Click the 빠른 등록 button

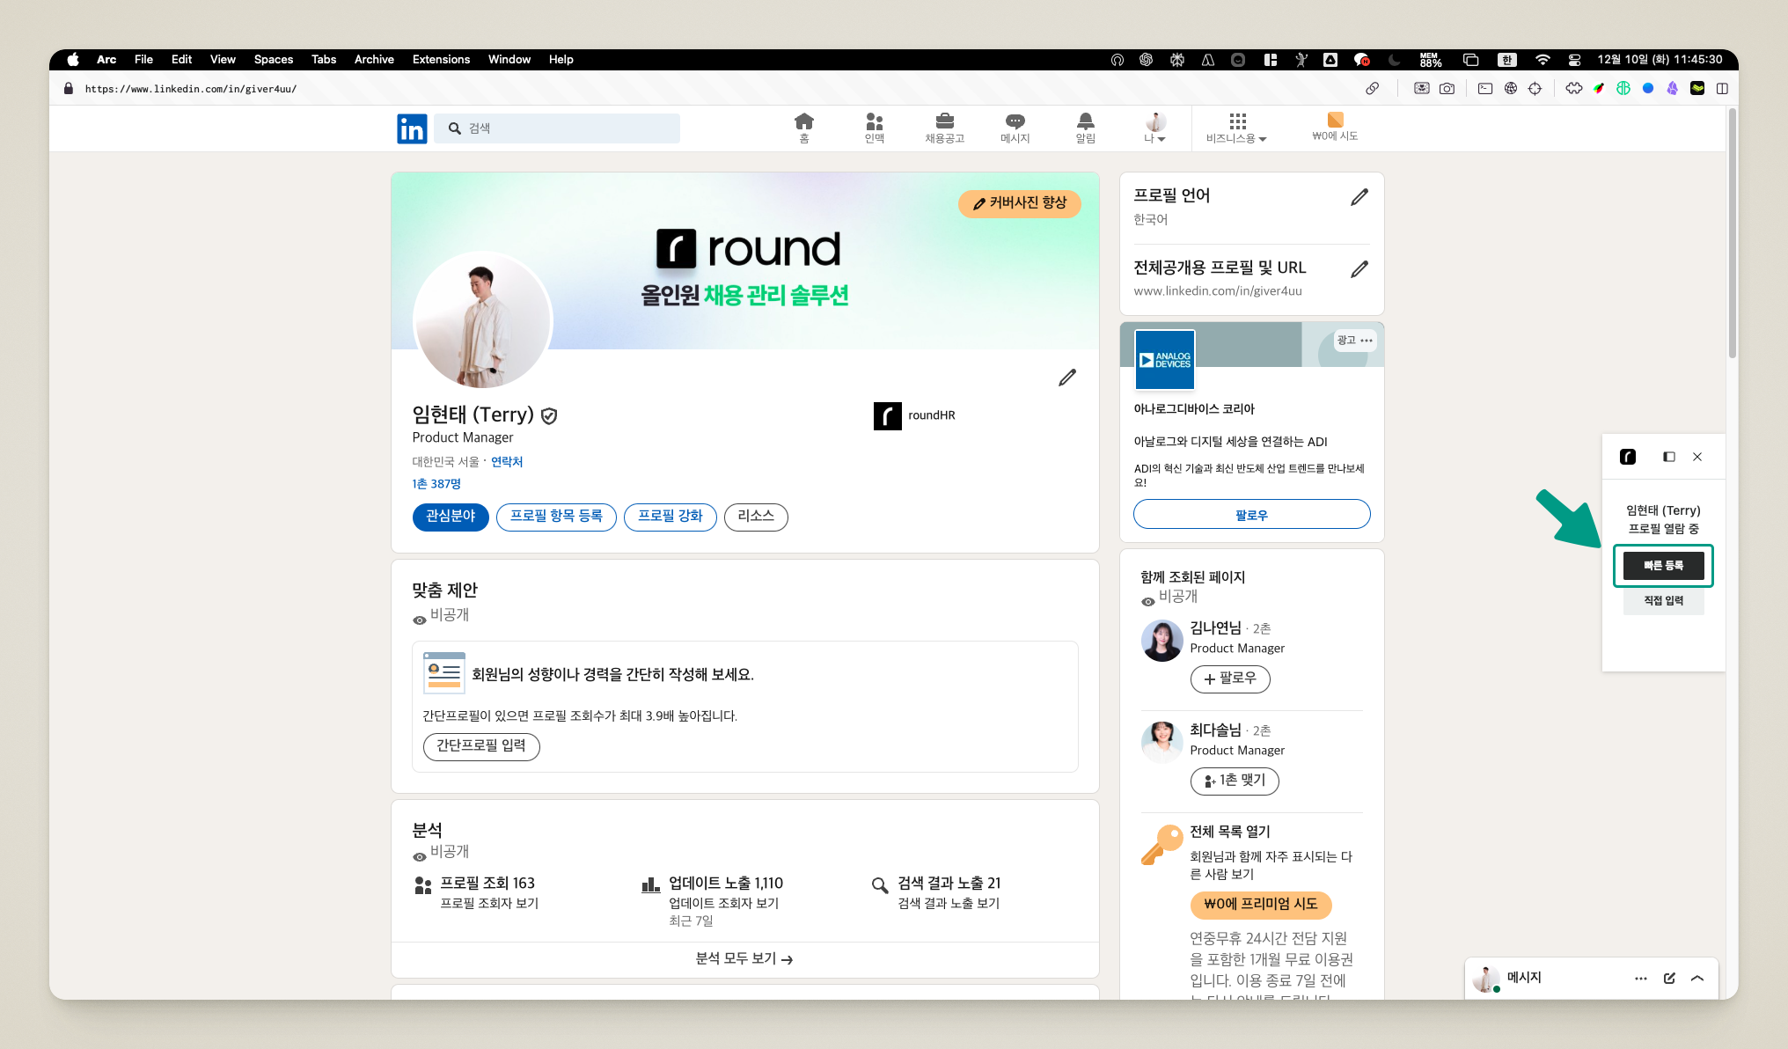pos(1663,566)
